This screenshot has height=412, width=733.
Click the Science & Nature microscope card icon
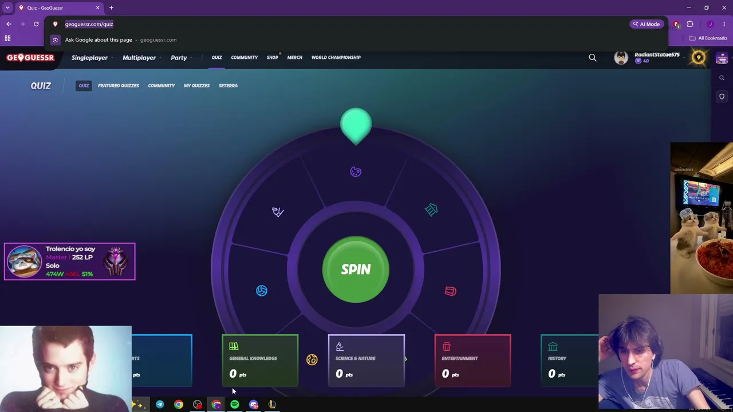[340, 346]
